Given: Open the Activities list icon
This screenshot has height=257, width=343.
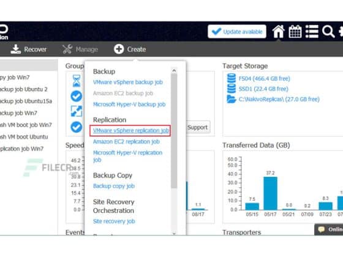Looking at the screenshot, I should click(x=312, y=31).
